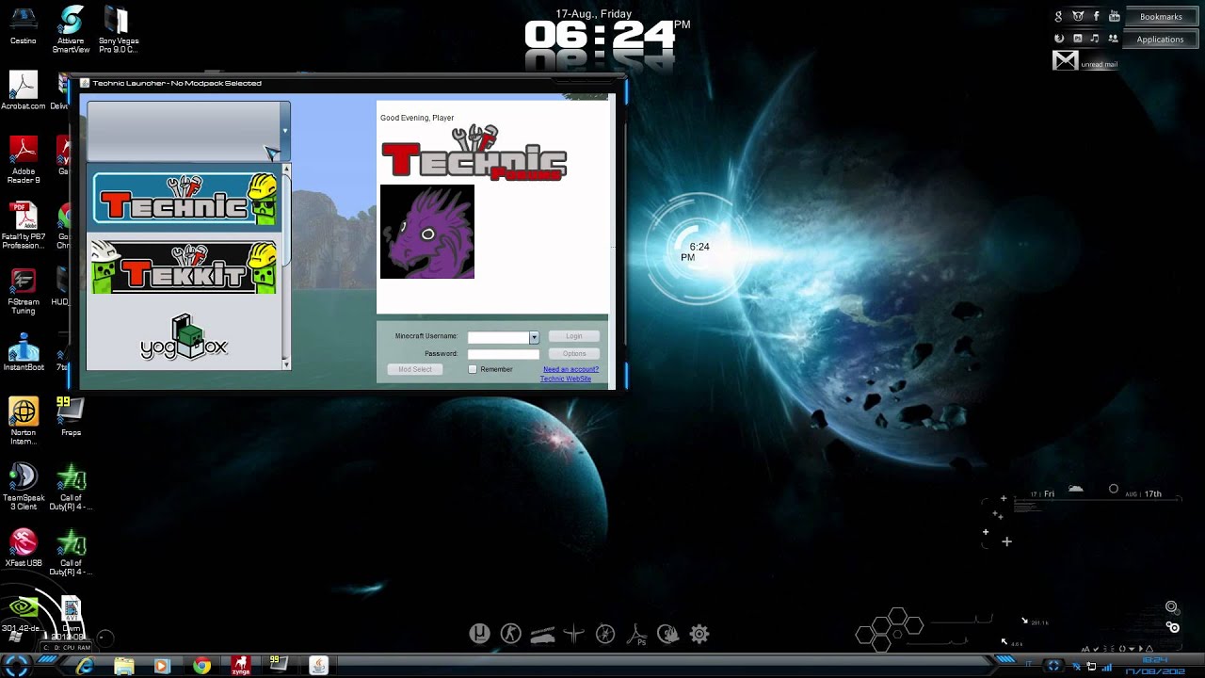Choose the Yogbox modpack logo
This screenshot has width=1205, height=678.
[185, 338]
